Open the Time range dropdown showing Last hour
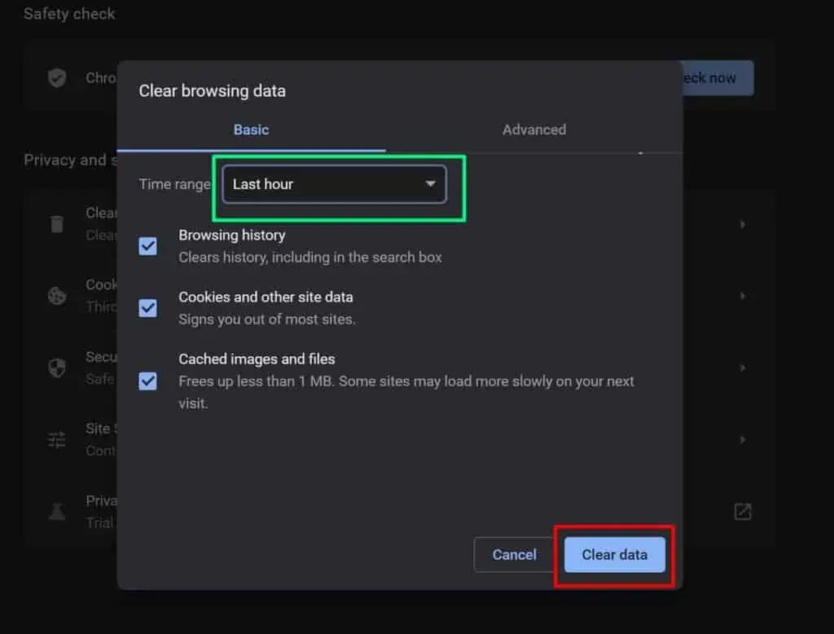The width and height of the screenshot is (834, 634). 334,184
